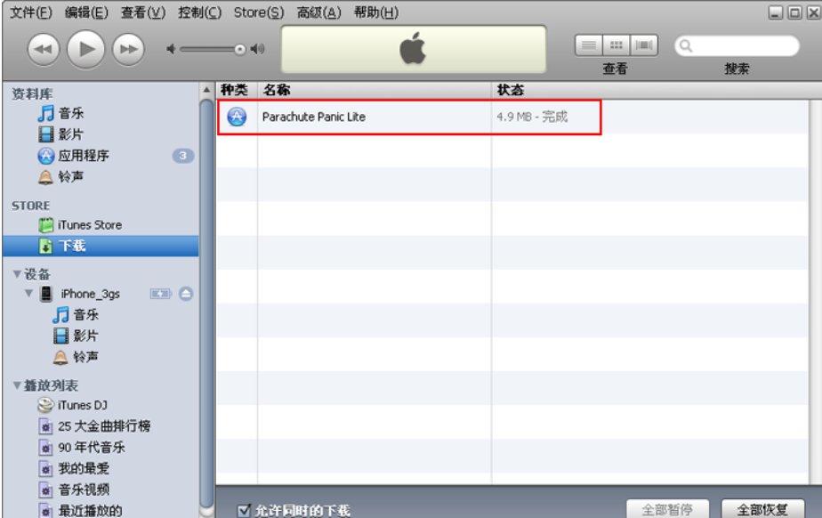Open 应用程序 apps in library
Viewport: 822px width, 518px height.
coord(84,156)
